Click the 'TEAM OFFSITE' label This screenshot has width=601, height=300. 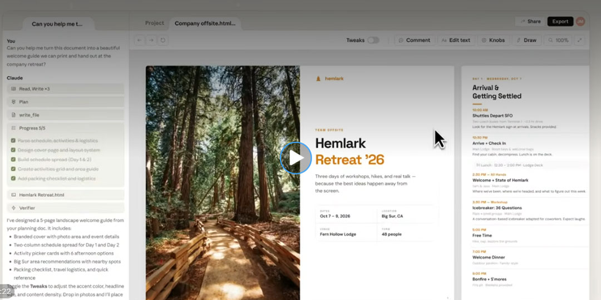(x=329, y=130)
